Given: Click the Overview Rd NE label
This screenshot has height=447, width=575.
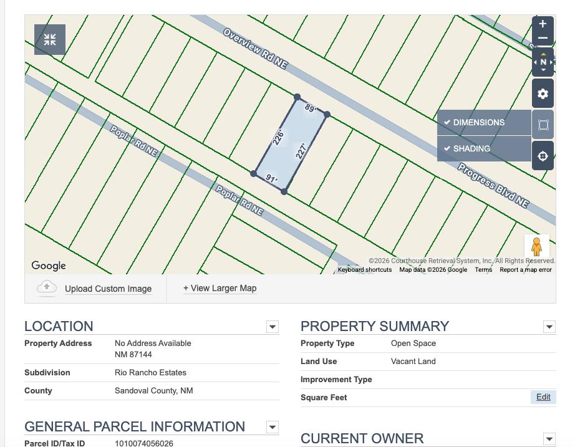Looking at the screenshot, I should pos(255,49).
